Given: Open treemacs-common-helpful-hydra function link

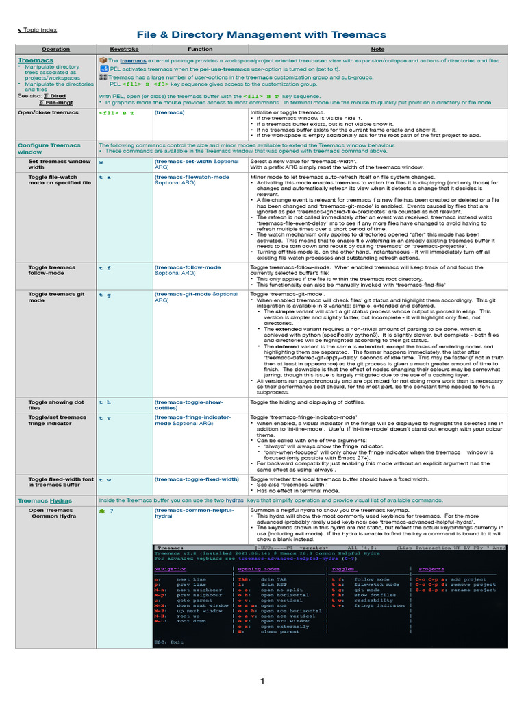Looking at the screenshot, I should (194, 513).
